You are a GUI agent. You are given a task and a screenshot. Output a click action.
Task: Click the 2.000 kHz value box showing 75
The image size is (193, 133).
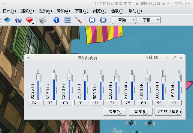click(x=128, y=103)
